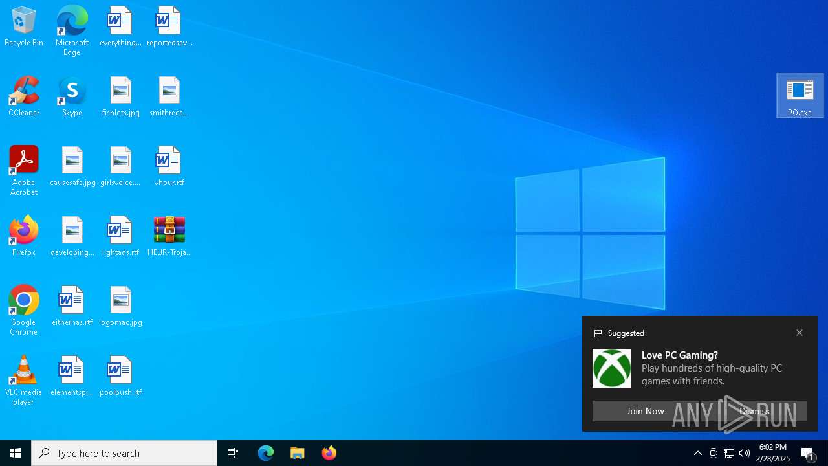Viewport: 828px width, 466px height.
Task: Select the Skype desktop shortcut
Action: [72, 97]
